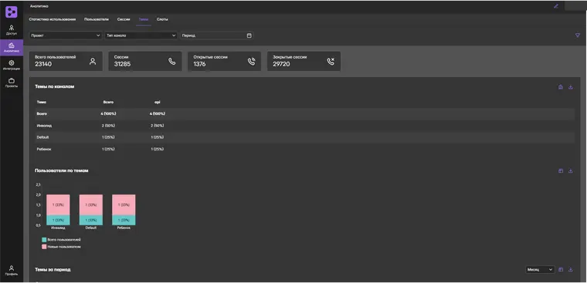Select the Default table row label
The width and height of the screenshot is (587, 283).
42,137
